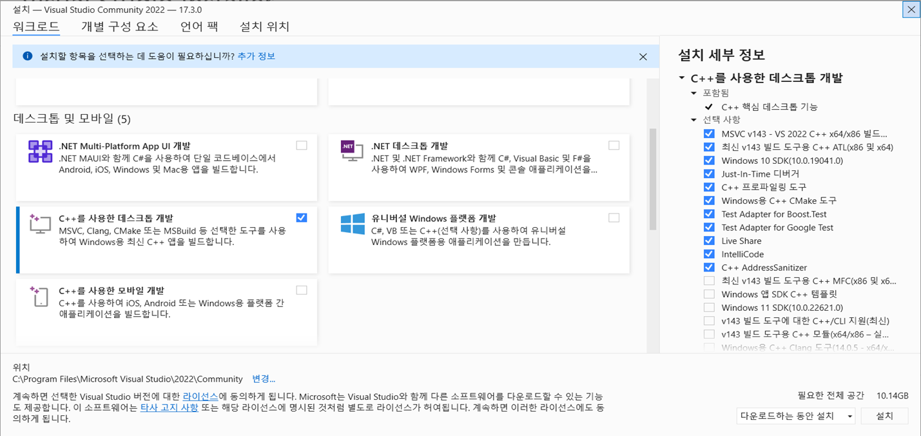Close the installer window
Screen dimensions: 921x436
click(x=911, y=10)
